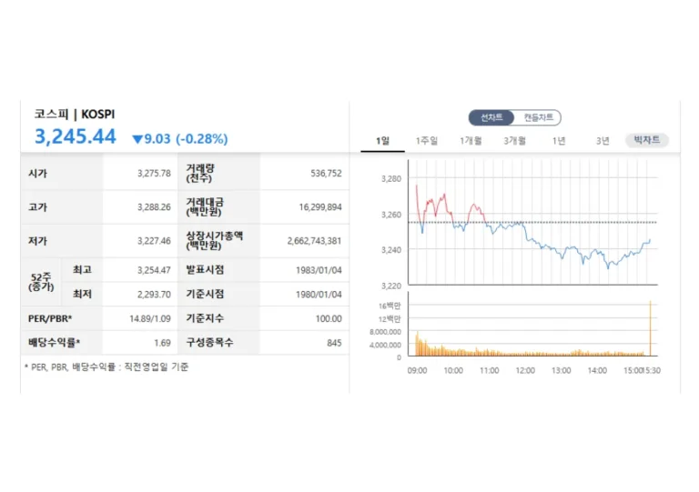Click the 52주 최고 value 3,254.47

154,270
